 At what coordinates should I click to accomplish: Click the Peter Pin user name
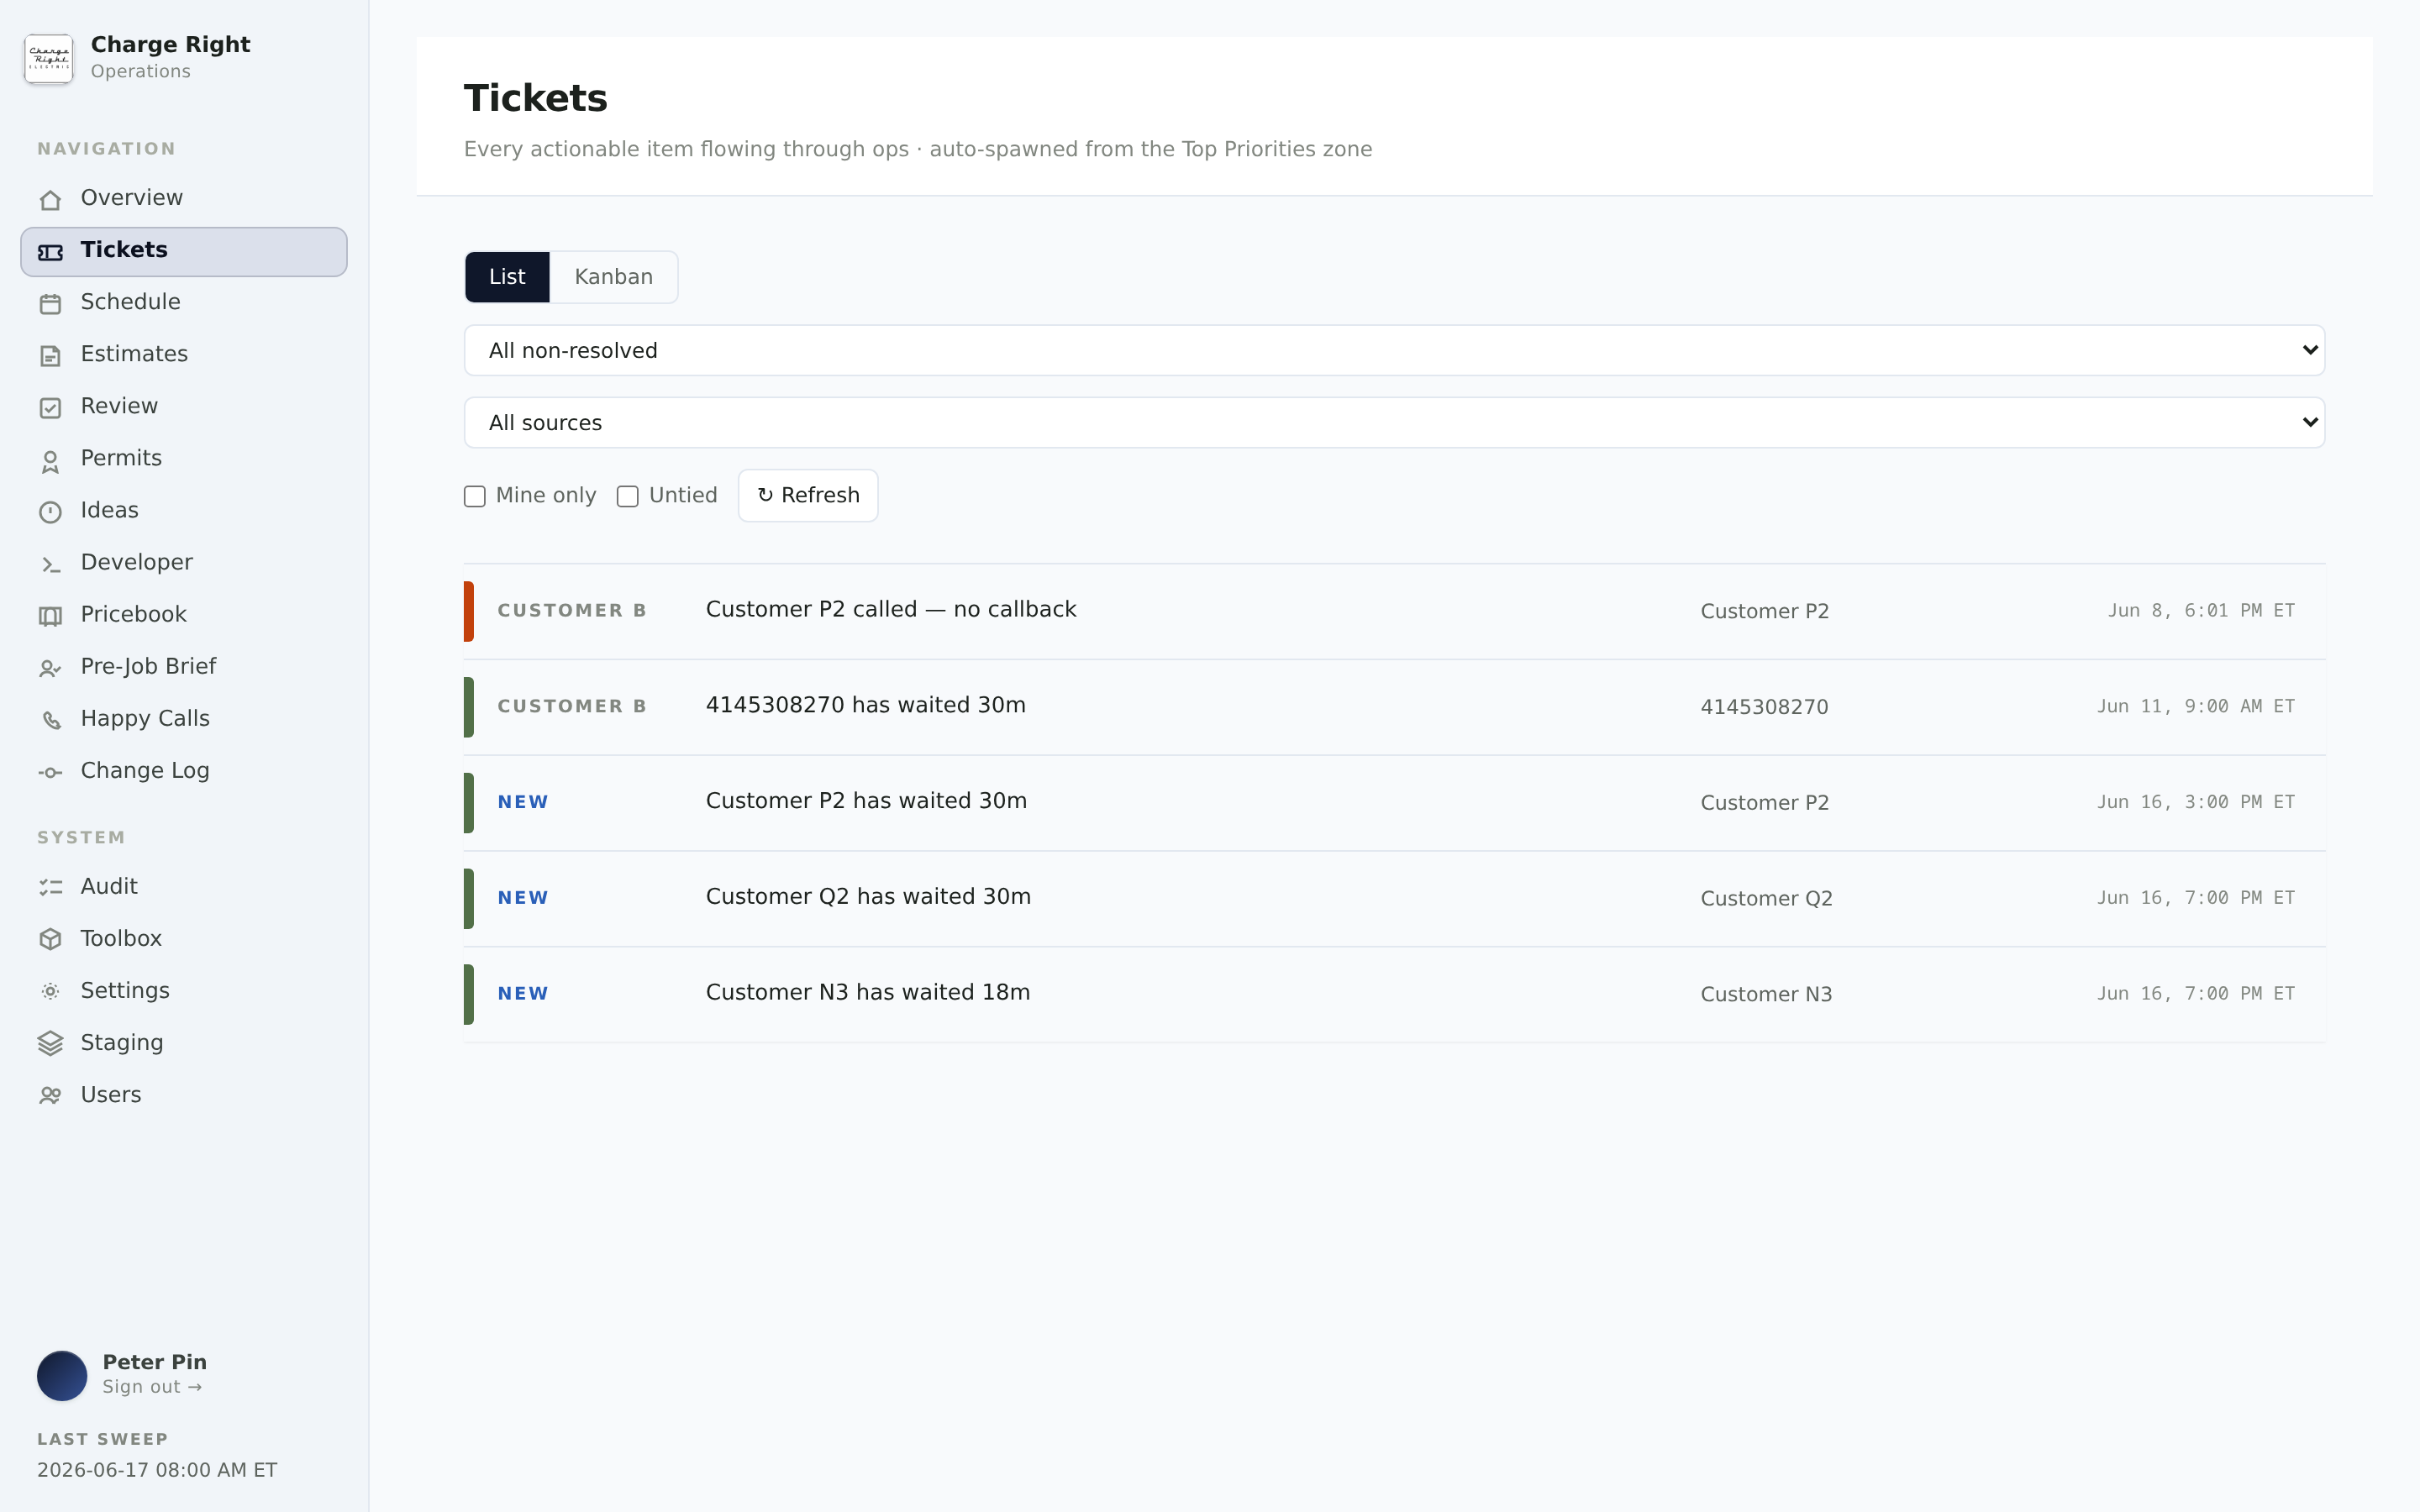155,1362
